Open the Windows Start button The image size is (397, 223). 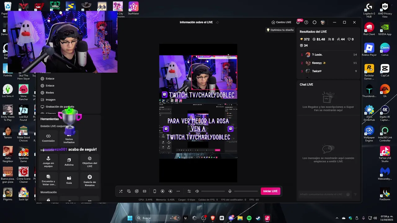[x=130, y=218]
